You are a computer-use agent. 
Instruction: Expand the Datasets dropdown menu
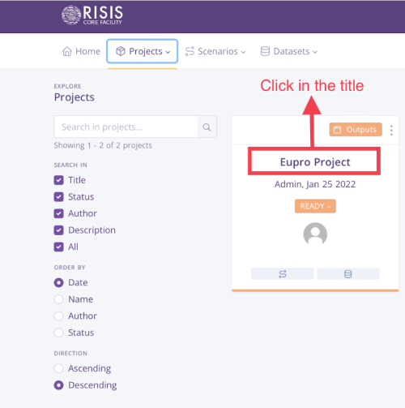pos(289,51)
